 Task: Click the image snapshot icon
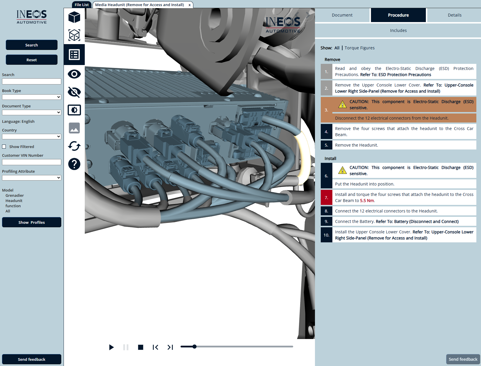click(x=74, y=128)
